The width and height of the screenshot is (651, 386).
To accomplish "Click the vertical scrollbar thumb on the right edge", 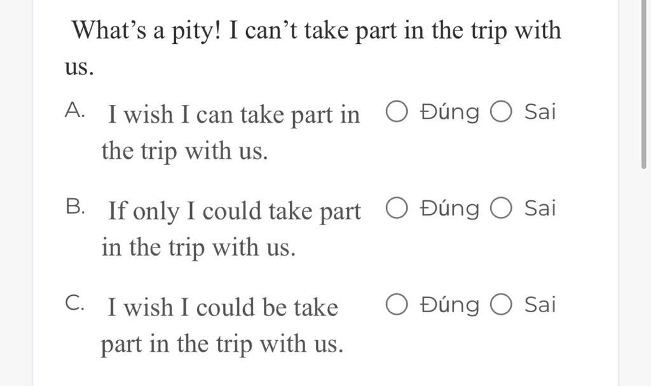I will (x=643, y=83).
